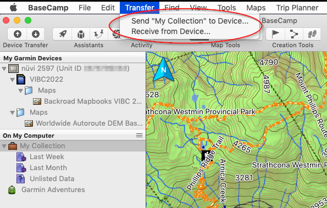Collapse the VIBC2022 card node
Screen dimensions: 327x208
(13, 80)
